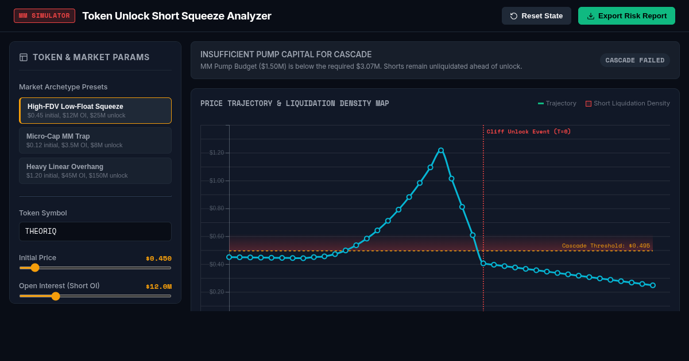Select the Heavy Linear Overhang preset
Image resolution: width=689 pixels, height=361 pixels.
point(95,171)
